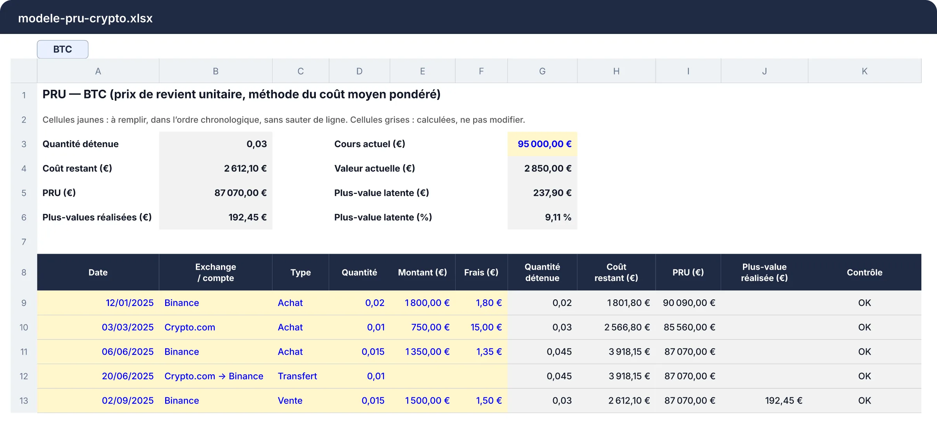The image size is (937, 434).
Task: Click the Date column header
Action: 98,272
